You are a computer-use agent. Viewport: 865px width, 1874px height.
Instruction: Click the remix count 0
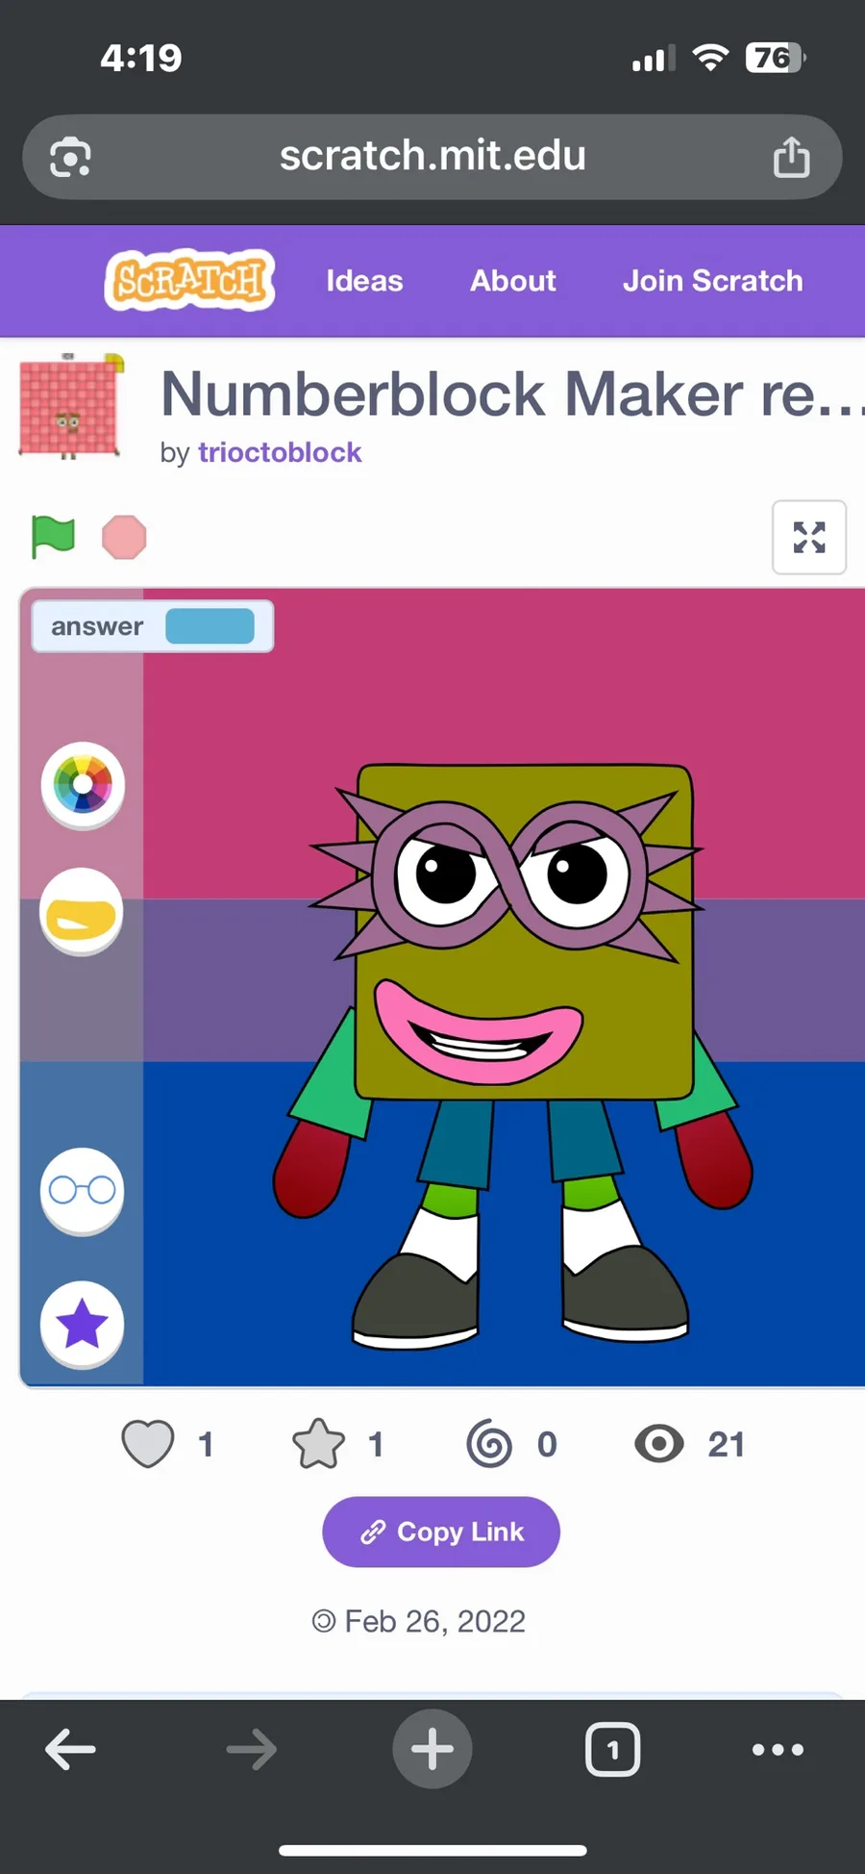click(x=547, y=1444)
